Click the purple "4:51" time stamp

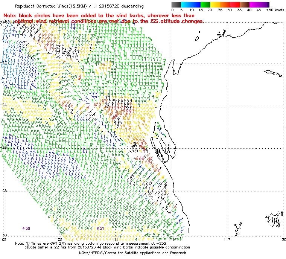pos(100,229)
